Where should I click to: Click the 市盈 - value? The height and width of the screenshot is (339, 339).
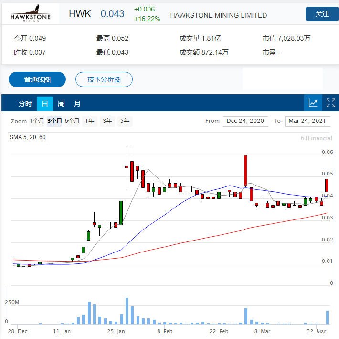pyautogui.click(x=271, y=52)
